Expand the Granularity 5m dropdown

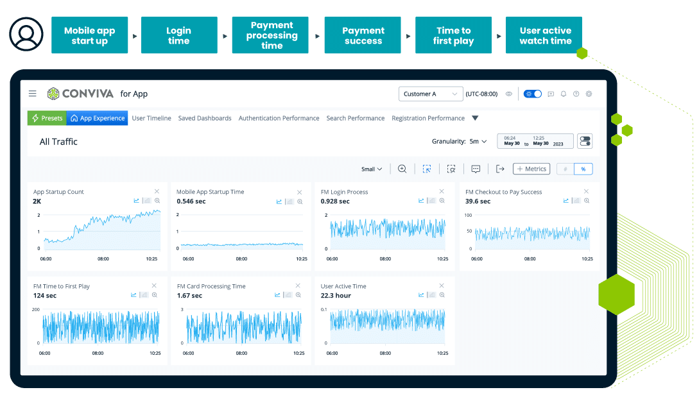point(477,141)
